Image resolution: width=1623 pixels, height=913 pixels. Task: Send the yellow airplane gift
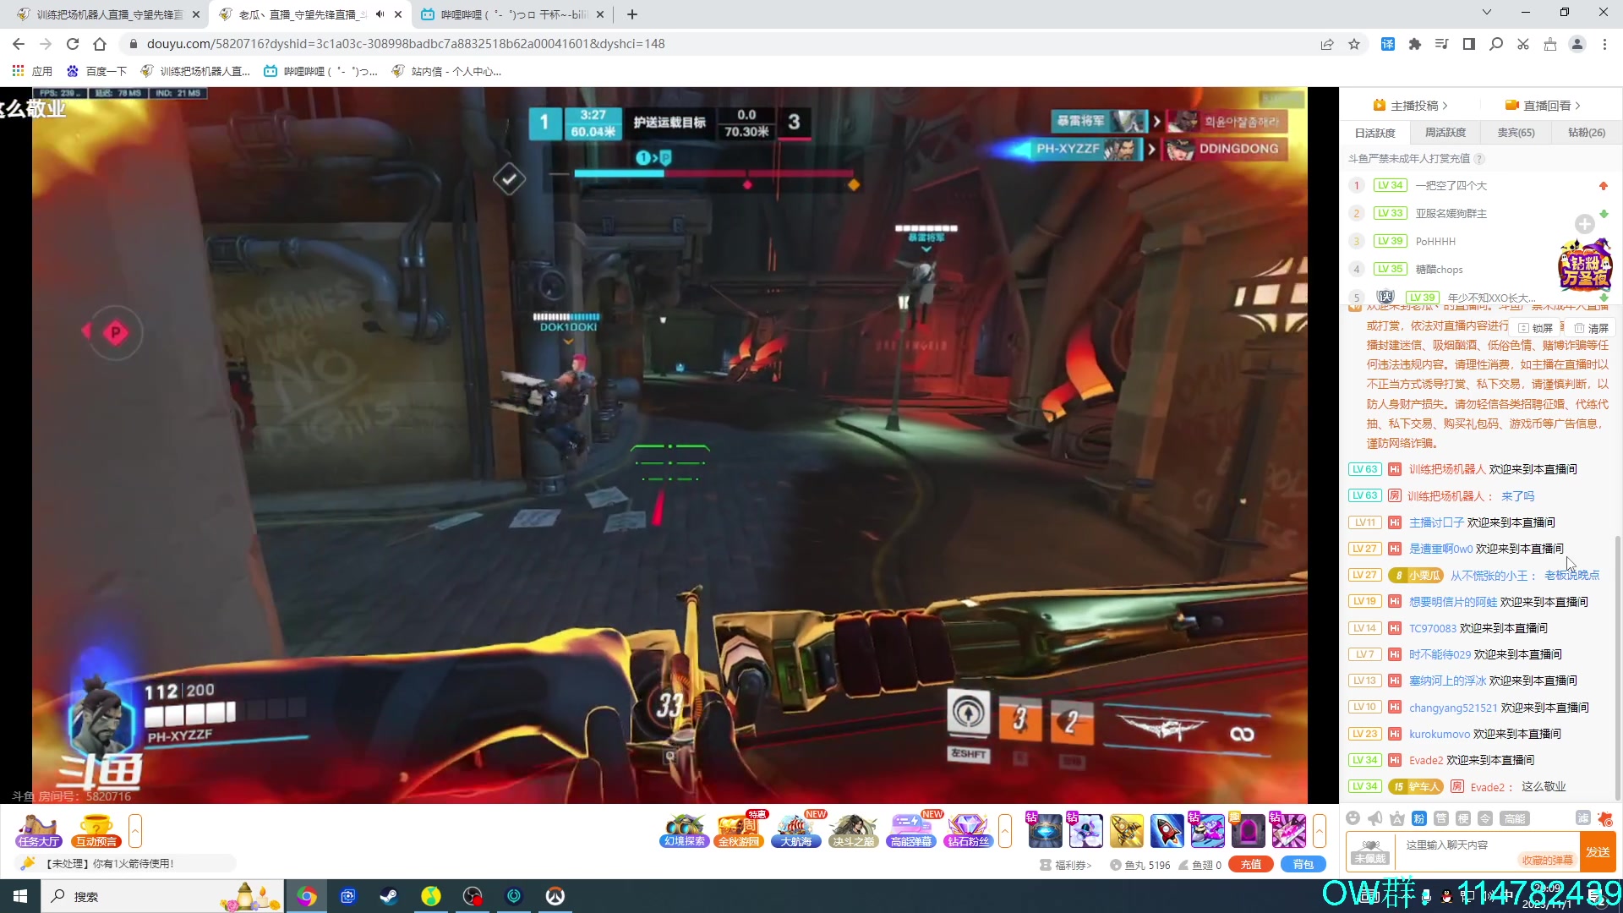tap(1126, 830)
